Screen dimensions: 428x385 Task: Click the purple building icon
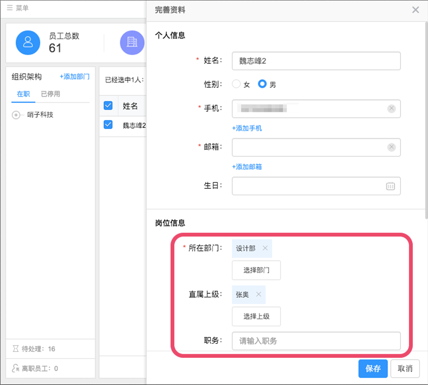(x=132, y=43)
